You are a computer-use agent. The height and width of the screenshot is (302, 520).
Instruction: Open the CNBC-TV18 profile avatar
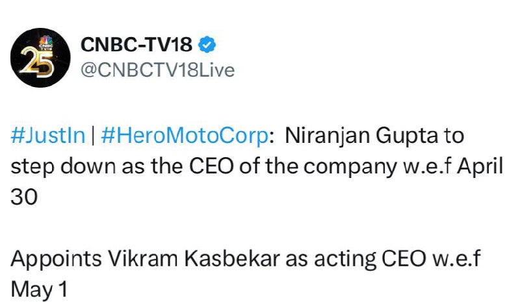coord(40,57)
